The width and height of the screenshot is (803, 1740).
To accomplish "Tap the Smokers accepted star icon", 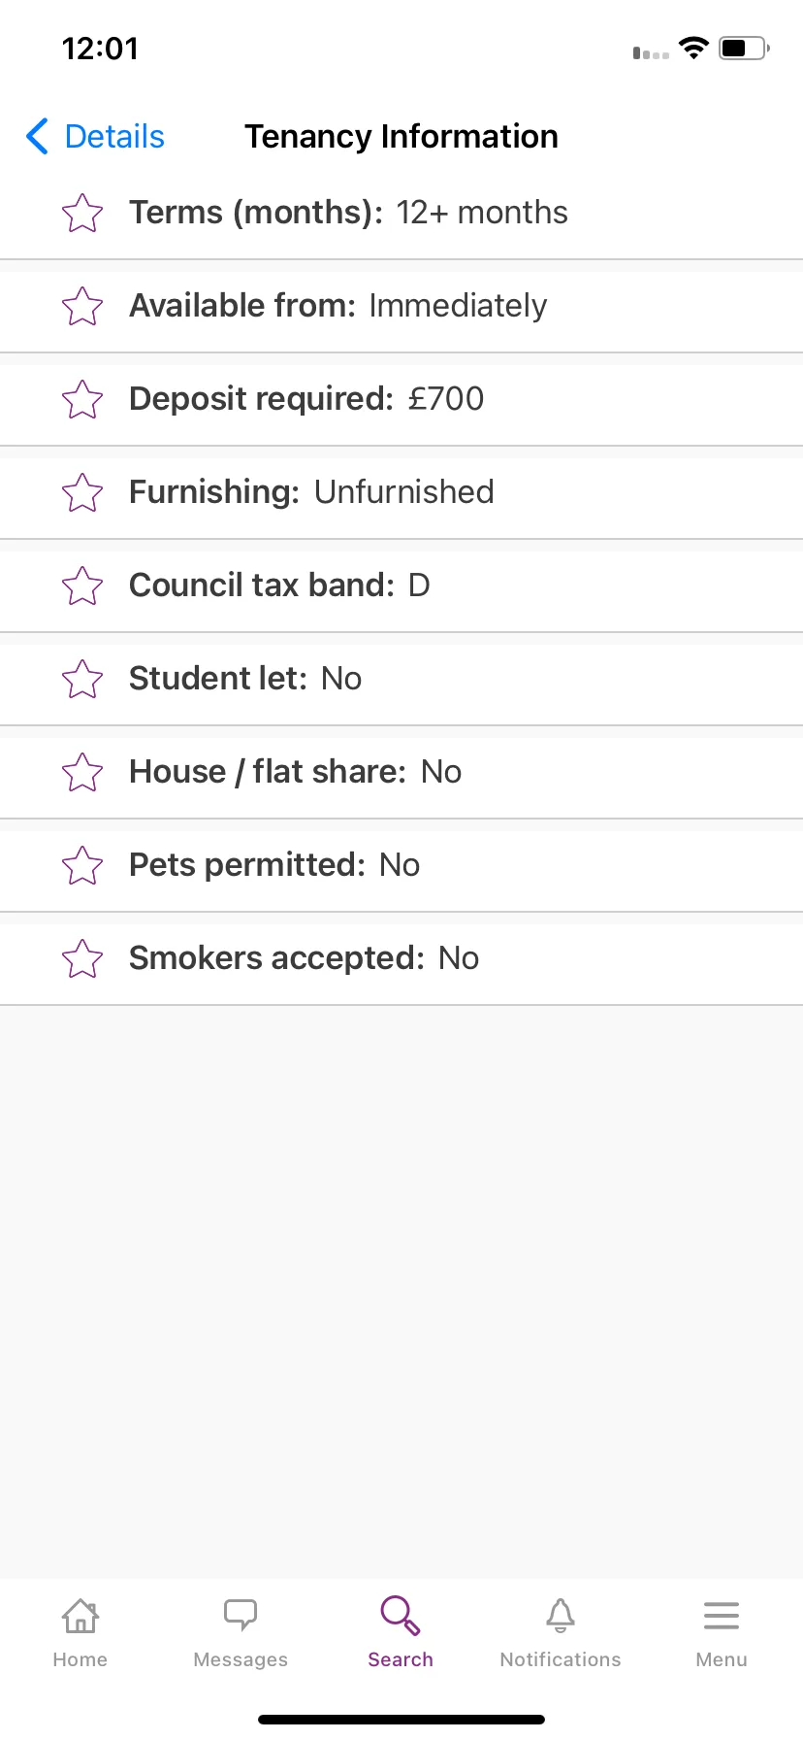I will [82, 958].
